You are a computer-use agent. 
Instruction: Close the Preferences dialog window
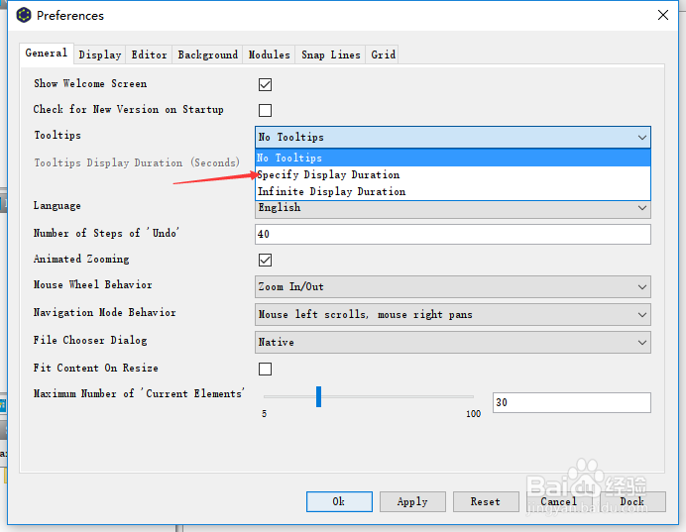[x=663, y=15]
